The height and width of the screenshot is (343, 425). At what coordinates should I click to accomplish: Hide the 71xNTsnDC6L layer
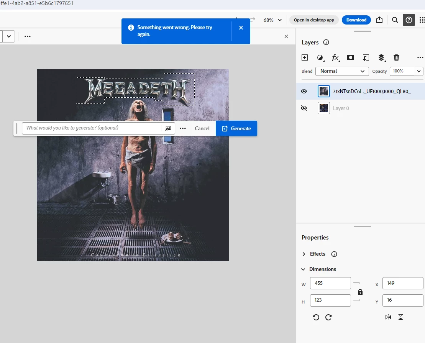tap(304, 91)
